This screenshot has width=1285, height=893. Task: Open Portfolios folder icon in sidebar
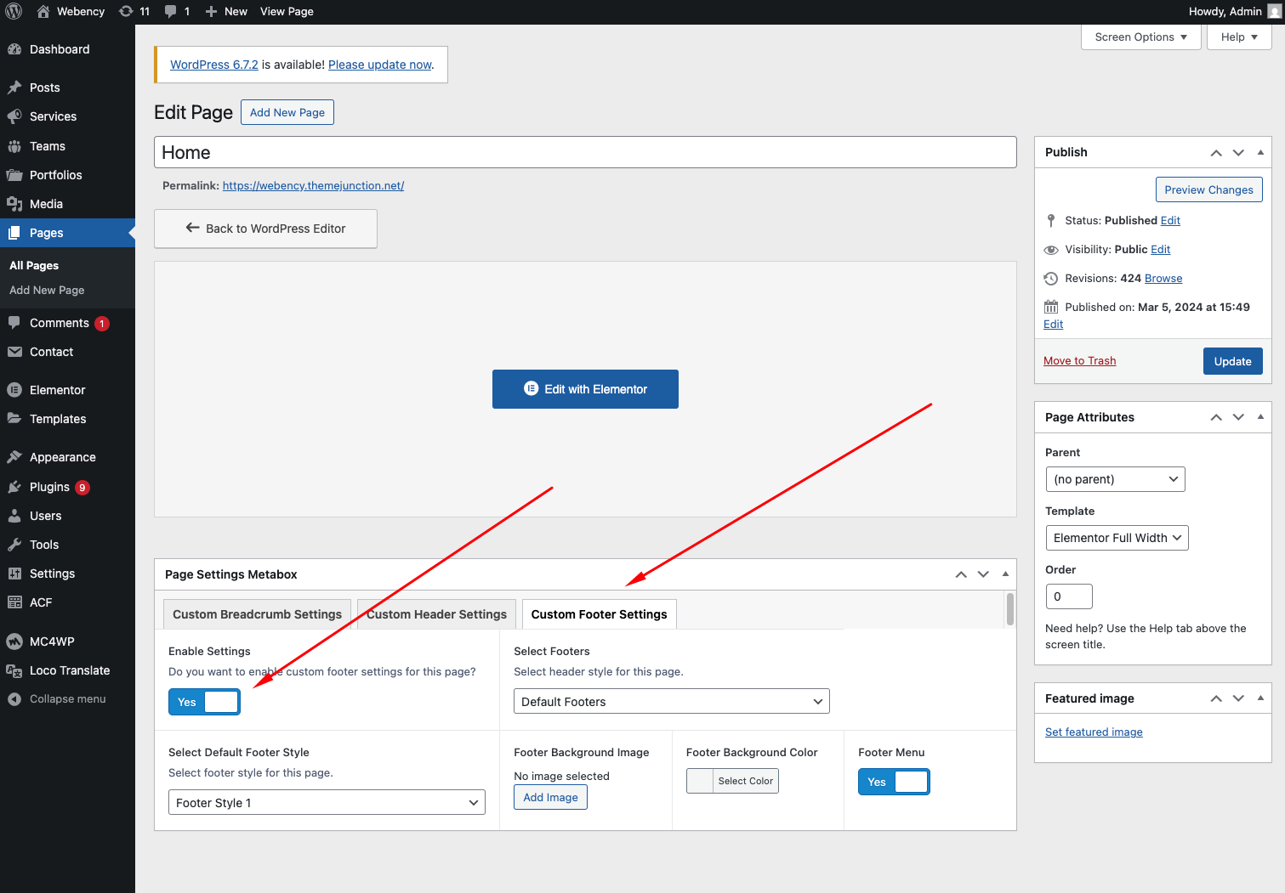[x=14, y=175]
